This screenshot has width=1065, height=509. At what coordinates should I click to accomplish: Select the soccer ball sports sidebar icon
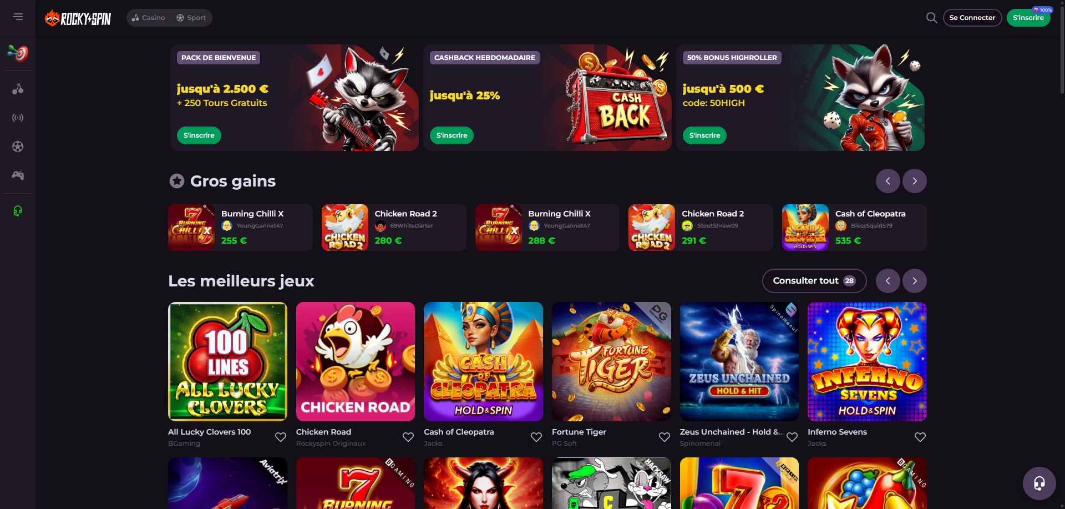click(18, 147)
